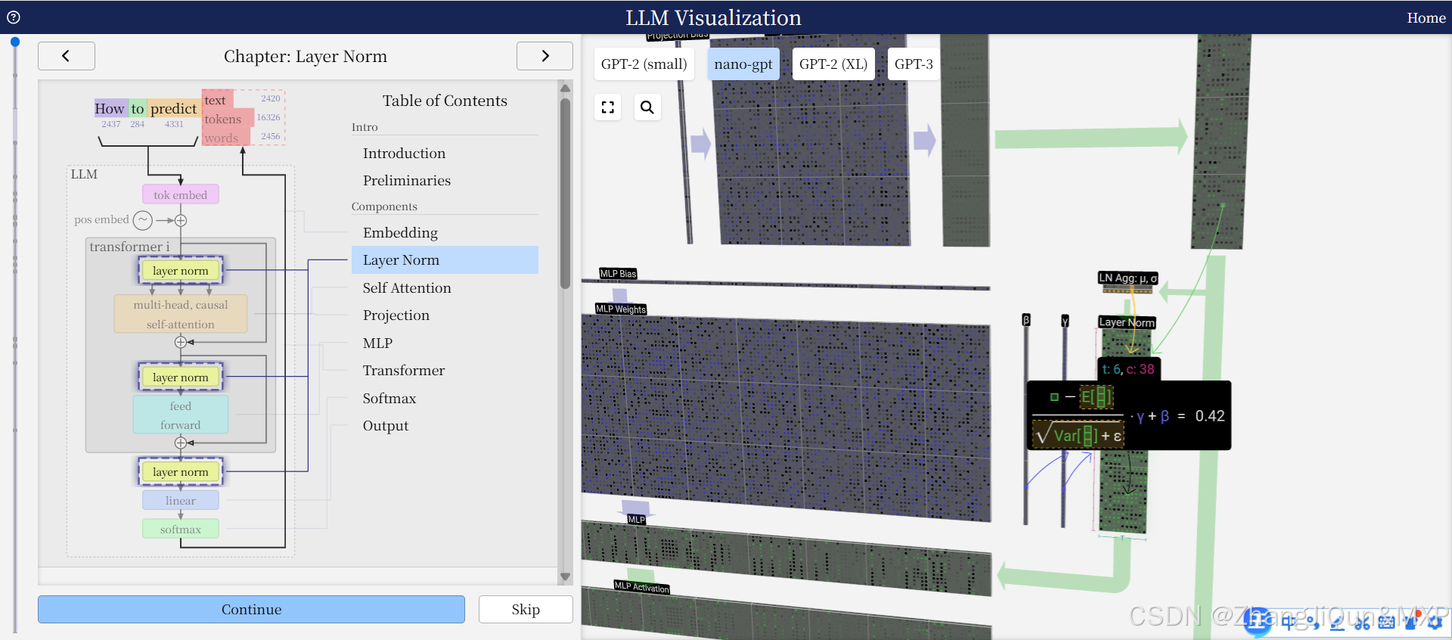Click the Continue button
Image resolution: width=1452 pixels, height=640 pixels.
coord(251,610)
